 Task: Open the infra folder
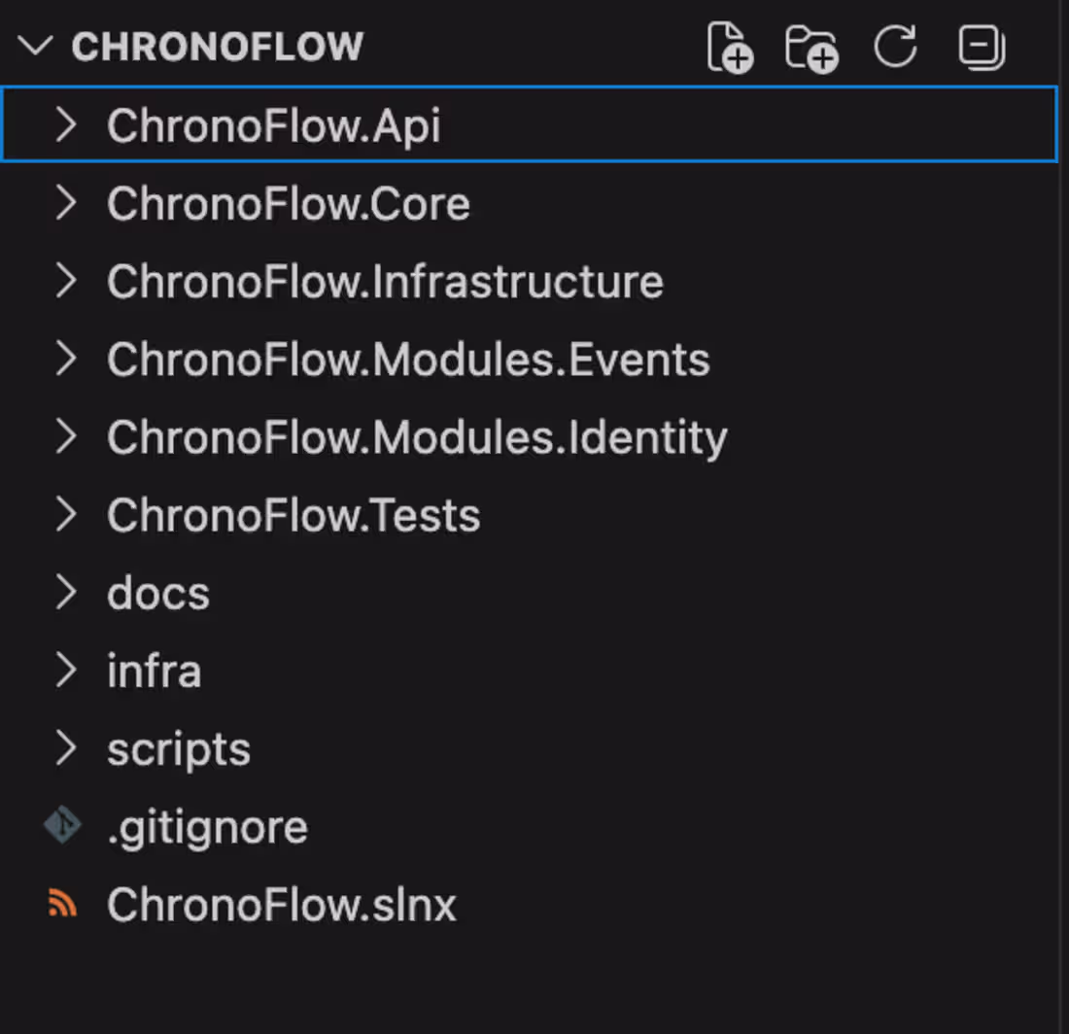click(x=154, y=670)
